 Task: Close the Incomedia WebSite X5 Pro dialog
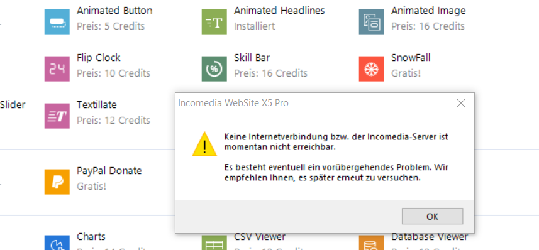pyautogui.click(x=460, y=103)
